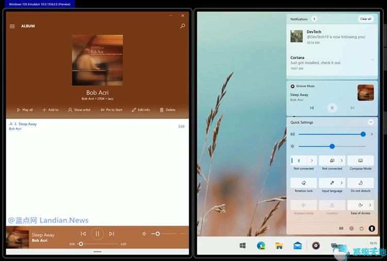Click the power icon in Quick Settings
Image resolution: width=387 pixels, height=261 pixels.
pyautogui.click(x=362, y=229)
